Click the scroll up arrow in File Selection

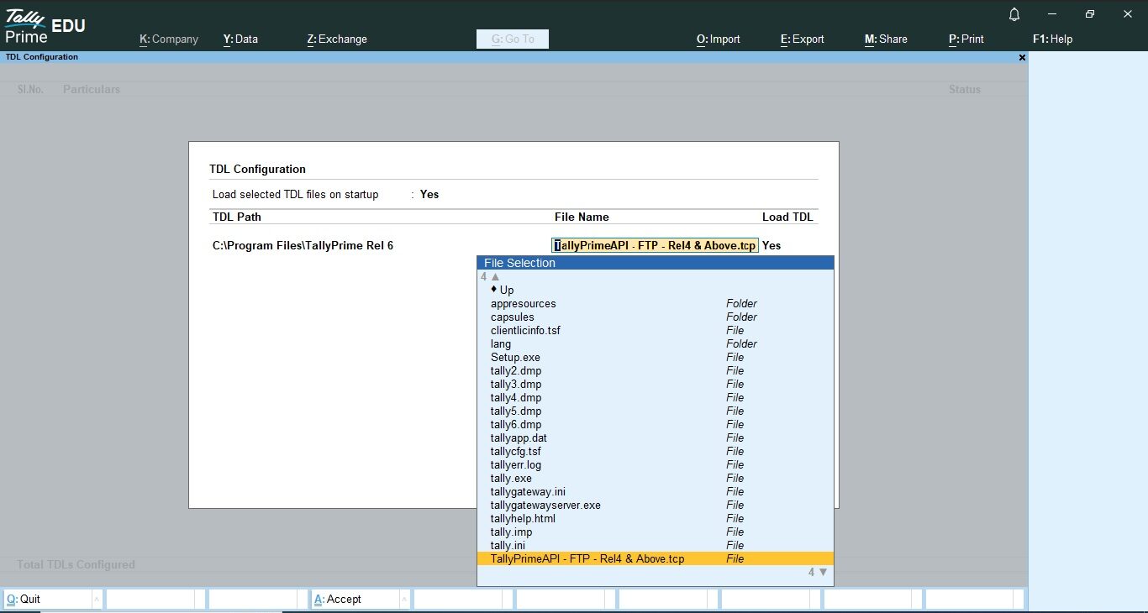click(495, 276)
